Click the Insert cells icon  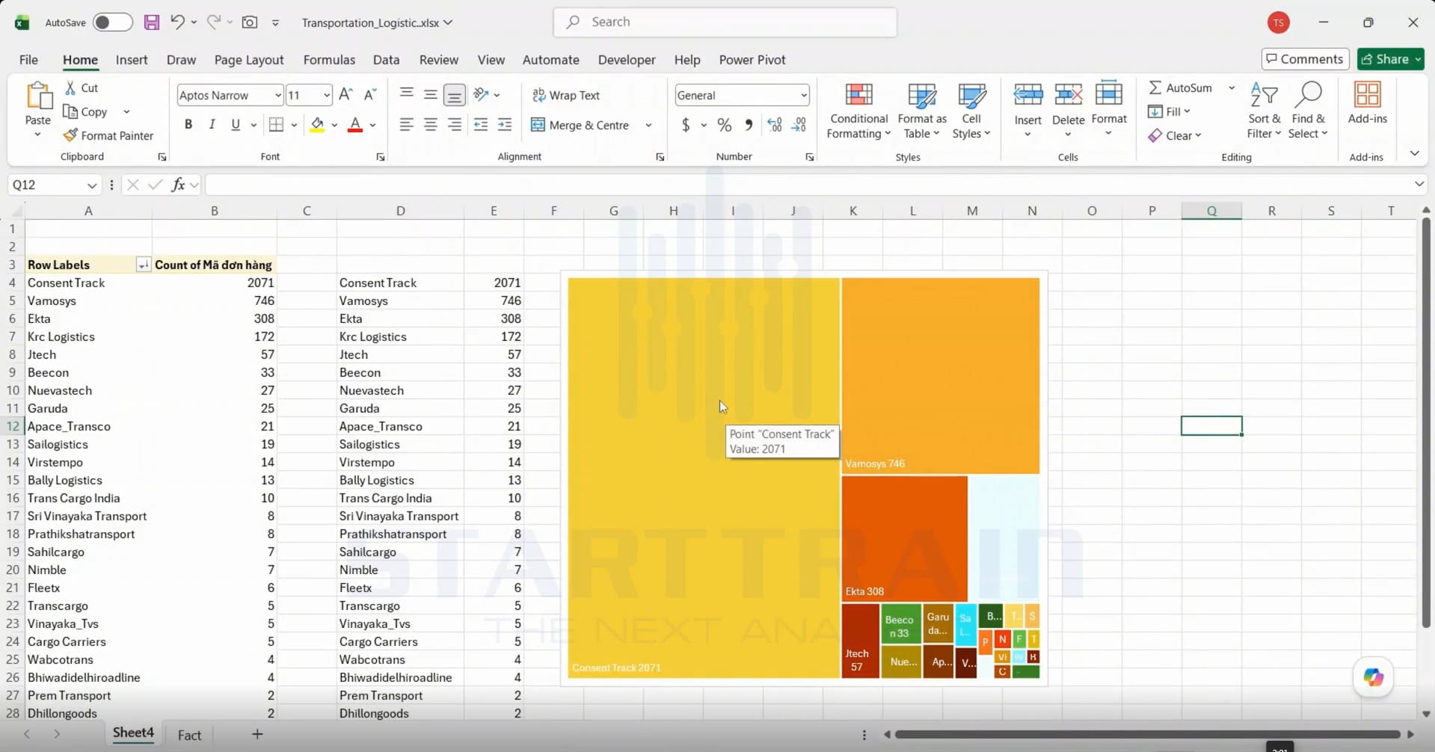[x=1027, y=95]
